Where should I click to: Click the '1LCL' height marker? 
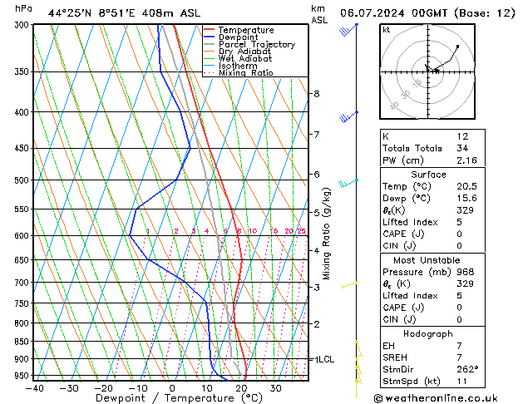(x=324, y=360)
